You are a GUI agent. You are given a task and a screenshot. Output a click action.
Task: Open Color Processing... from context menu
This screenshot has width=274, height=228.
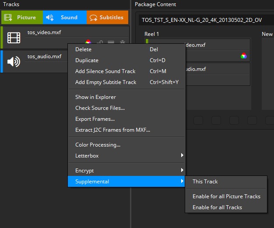(98, 145)
